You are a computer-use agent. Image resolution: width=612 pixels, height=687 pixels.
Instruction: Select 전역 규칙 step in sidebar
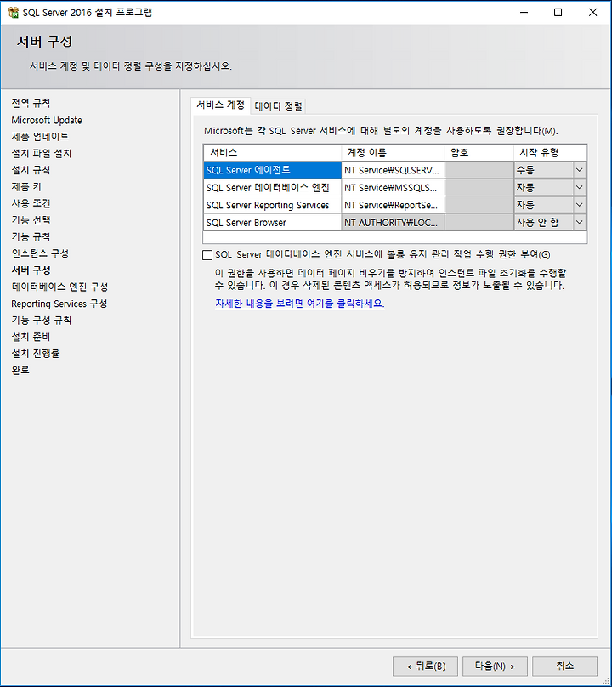pos(31,104)
